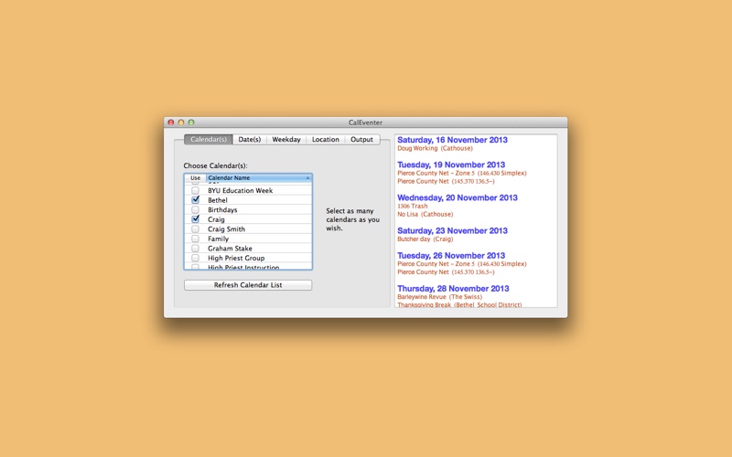Show the Output tab
This screenshot has height=457, width=732.
(x=361, y=140)
